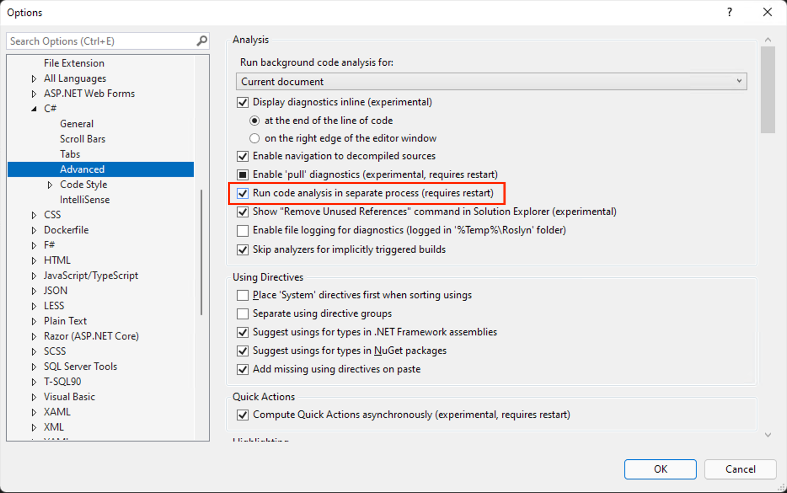Select the Dockerfile tree label
This screenshot has height=493, width=787.
[x=66, y=230]
